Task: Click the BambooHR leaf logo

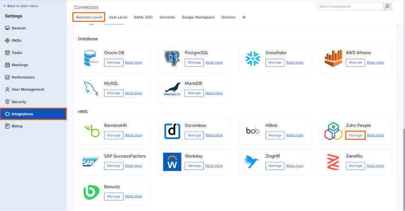Action: pyautogui.click(x=92, y=131)
